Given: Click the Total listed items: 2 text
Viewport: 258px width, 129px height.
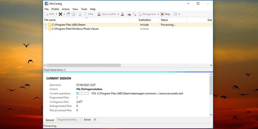Looking at the screenshot, I should click(54, 70).
